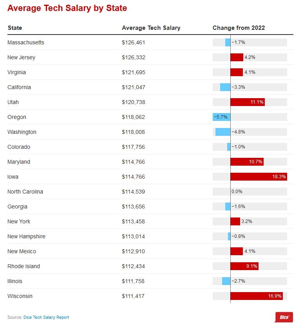Click the Dice logo badge

tap(284, 317)
